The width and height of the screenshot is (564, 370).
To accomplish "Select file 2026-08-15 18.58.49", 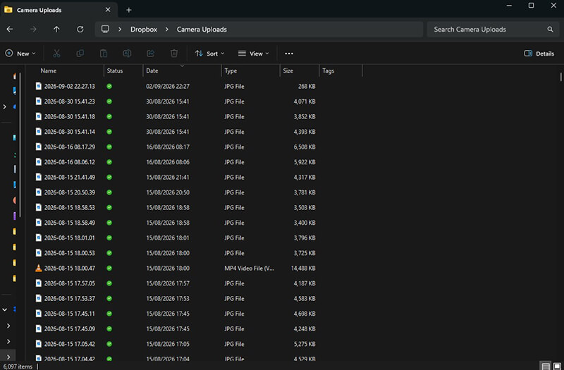I will [x=69, y=223].
